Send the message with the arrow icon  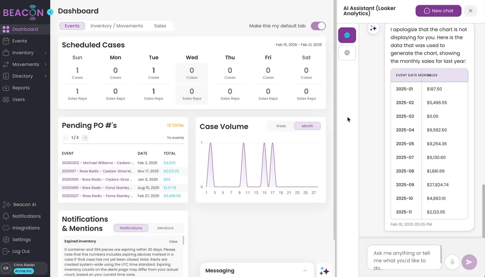(x=469, y=262)
